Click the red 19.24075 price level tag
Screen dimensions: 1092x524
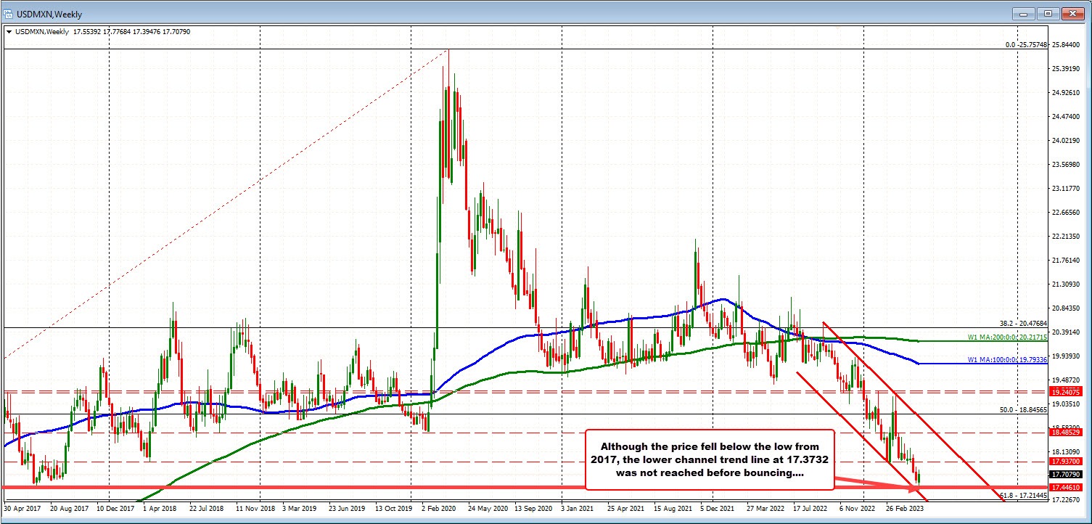[1067, 391]
